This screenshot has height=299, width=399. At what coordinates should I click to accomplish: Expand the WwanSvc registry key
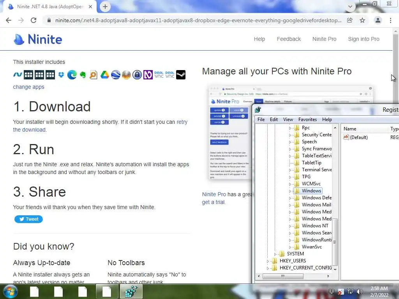pyautogui.click(x=290, y=247)
